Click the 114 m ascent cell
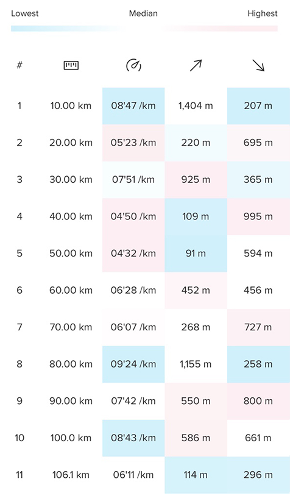The width and height of the screenshot is (290, 504). pyautogui.click(x=196, y=475)
